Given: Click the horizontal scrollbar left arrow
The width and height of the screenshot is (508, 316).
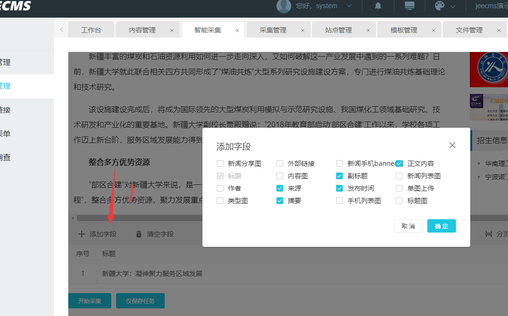Looking at the screenshot, I should pyautogui.click(x=73, y=218).
